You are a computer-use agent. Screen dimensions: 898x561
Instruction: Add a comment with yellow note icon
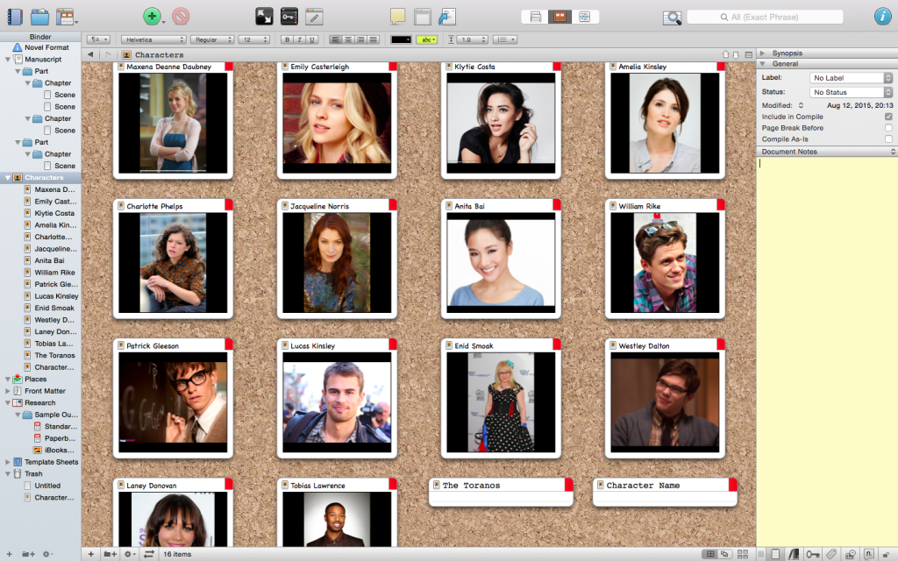[397, 17]
